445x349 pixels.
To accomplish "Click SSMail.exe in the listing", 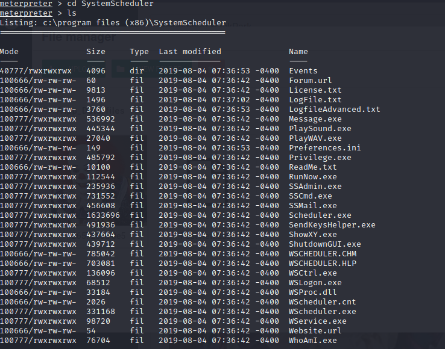I will [313, 206].
